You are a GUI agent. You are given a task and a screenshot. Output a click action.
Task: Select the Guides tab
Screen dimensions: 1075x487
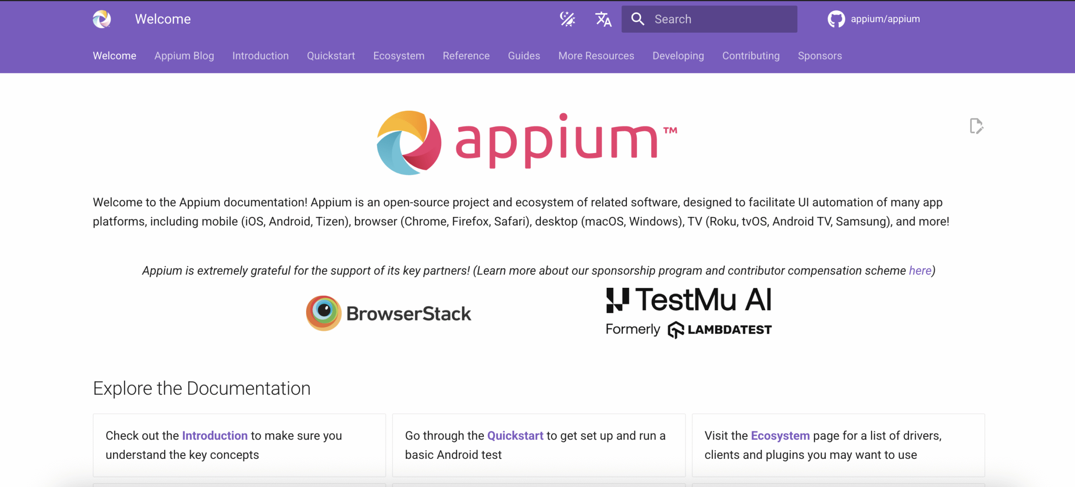pyautogui.click(x=524, y=56)
